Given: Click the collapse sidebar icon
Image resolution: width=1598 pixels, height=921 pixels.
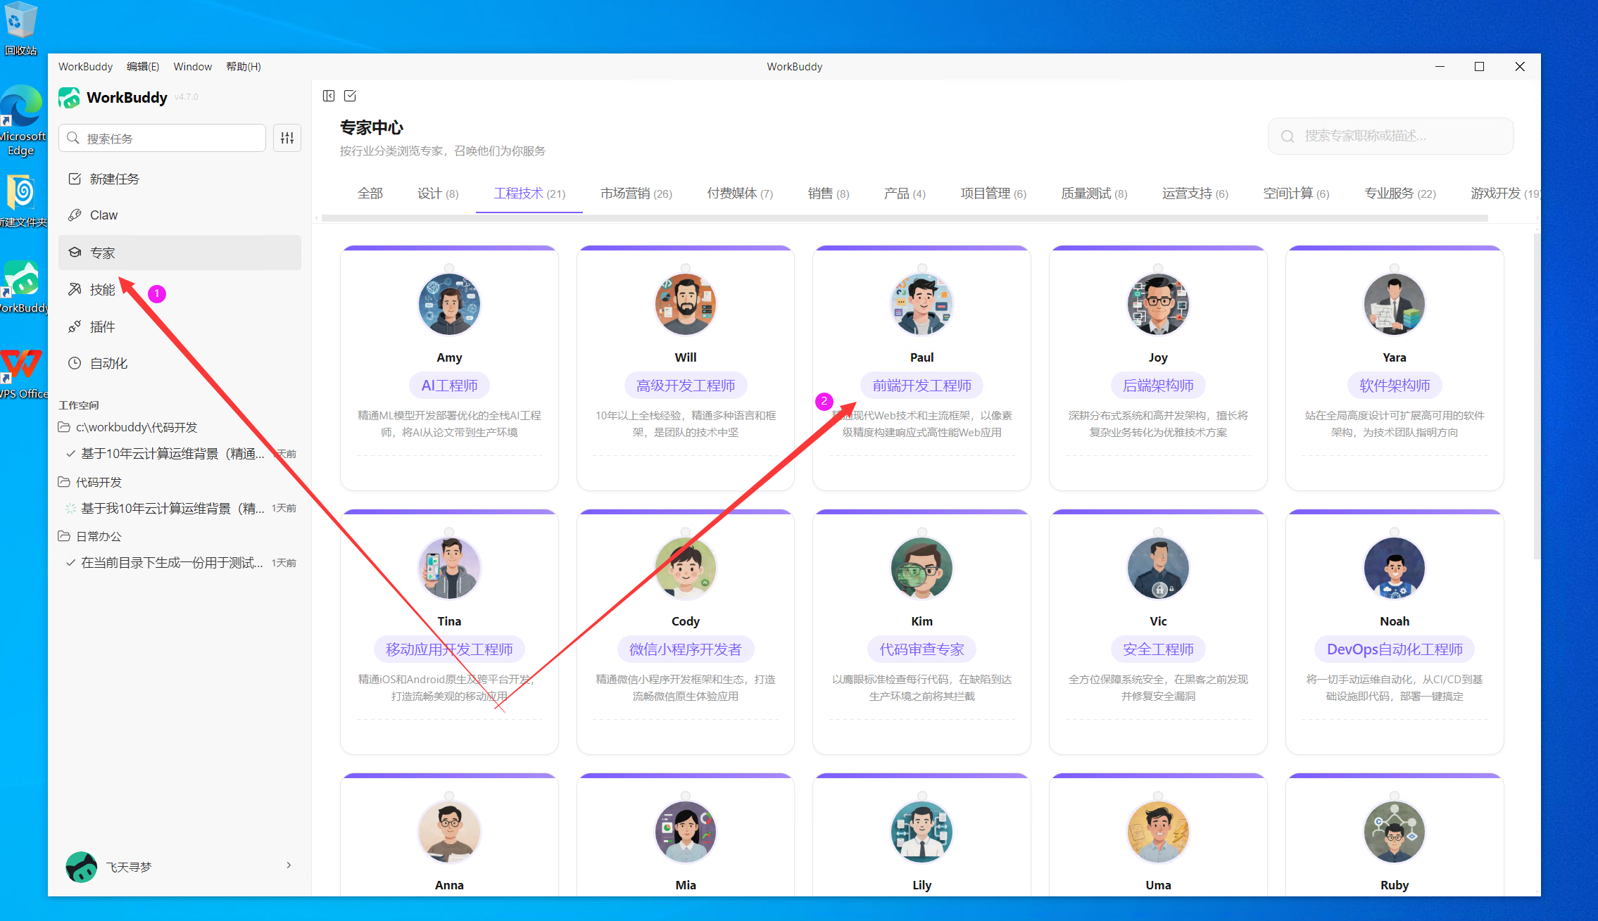Looking at the screenshot, I should (328, 96).
